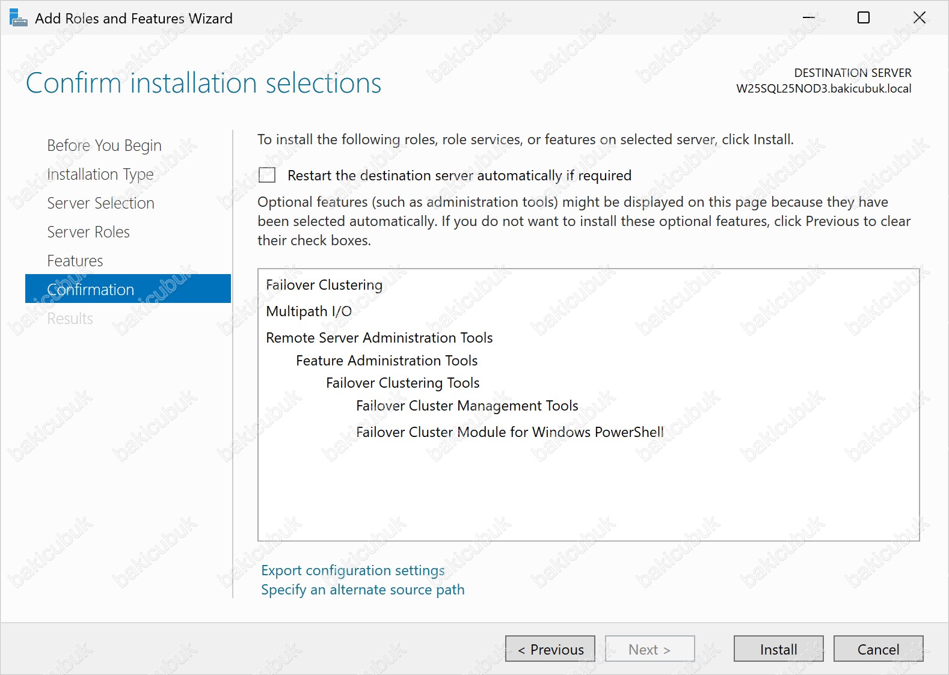Click Remote Server Administration Tools entry
The height and width of the screenshot is (675, 949).
[x=379, y=338]
